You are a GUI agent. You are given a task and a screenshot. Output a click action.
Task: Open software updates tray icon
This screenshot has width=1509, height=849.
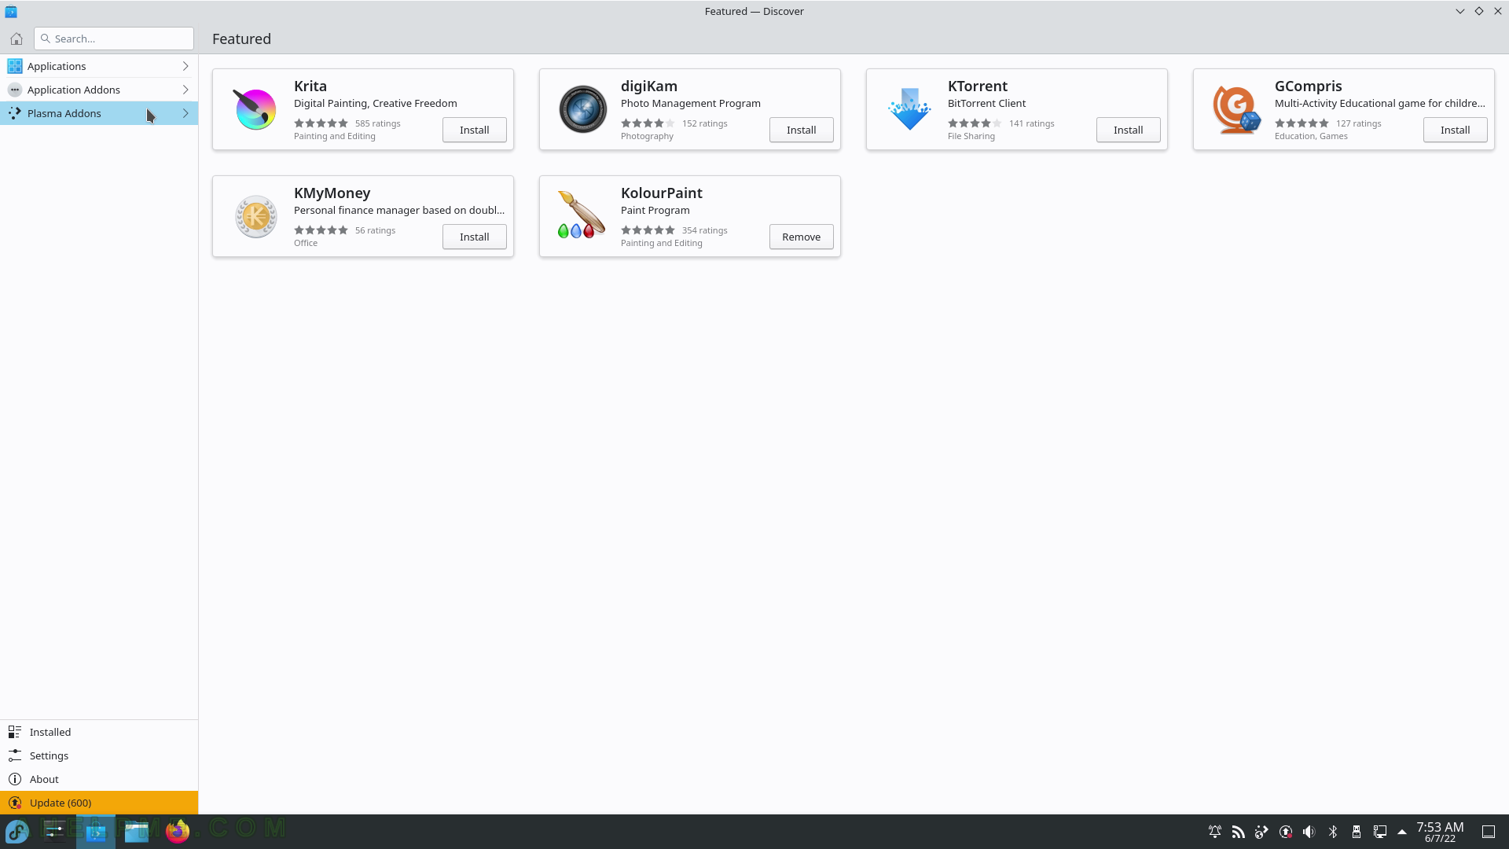point(1286,832)
